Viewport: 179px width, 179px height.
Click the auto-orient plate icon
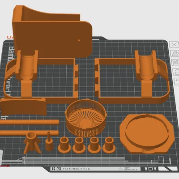[x=175, y=54]
